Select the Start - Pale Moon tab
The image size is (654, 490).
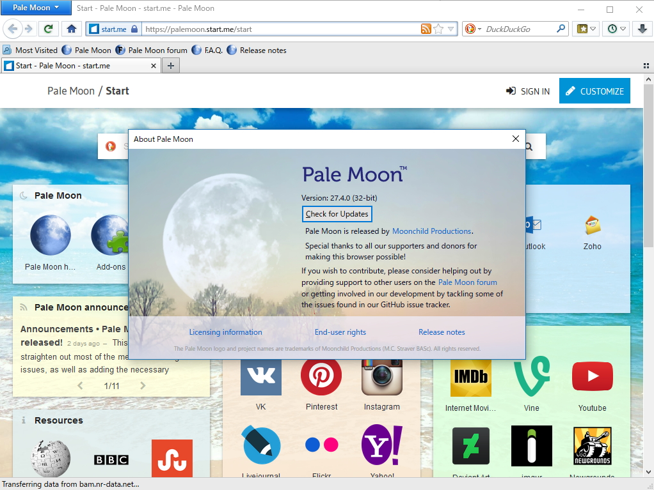click(x=77, y=65)
